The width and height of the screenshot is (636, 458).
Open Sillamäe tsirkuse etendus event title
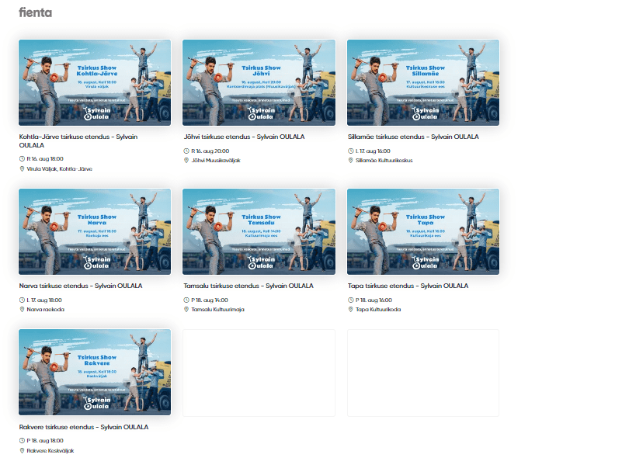[412, 137]
